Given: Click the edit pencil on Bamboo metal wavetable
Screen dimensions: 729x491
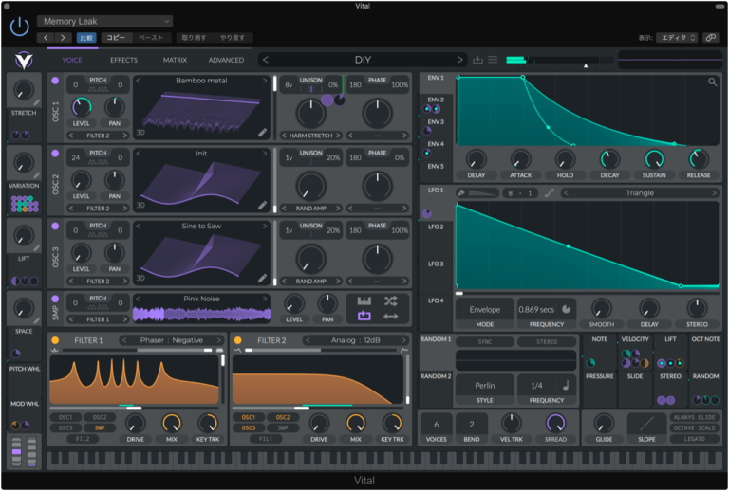Looking at the screenshot, I should [263, 133].
